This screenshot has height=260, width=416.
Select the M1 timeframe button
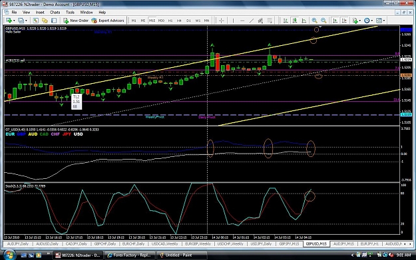pos(134,21)
